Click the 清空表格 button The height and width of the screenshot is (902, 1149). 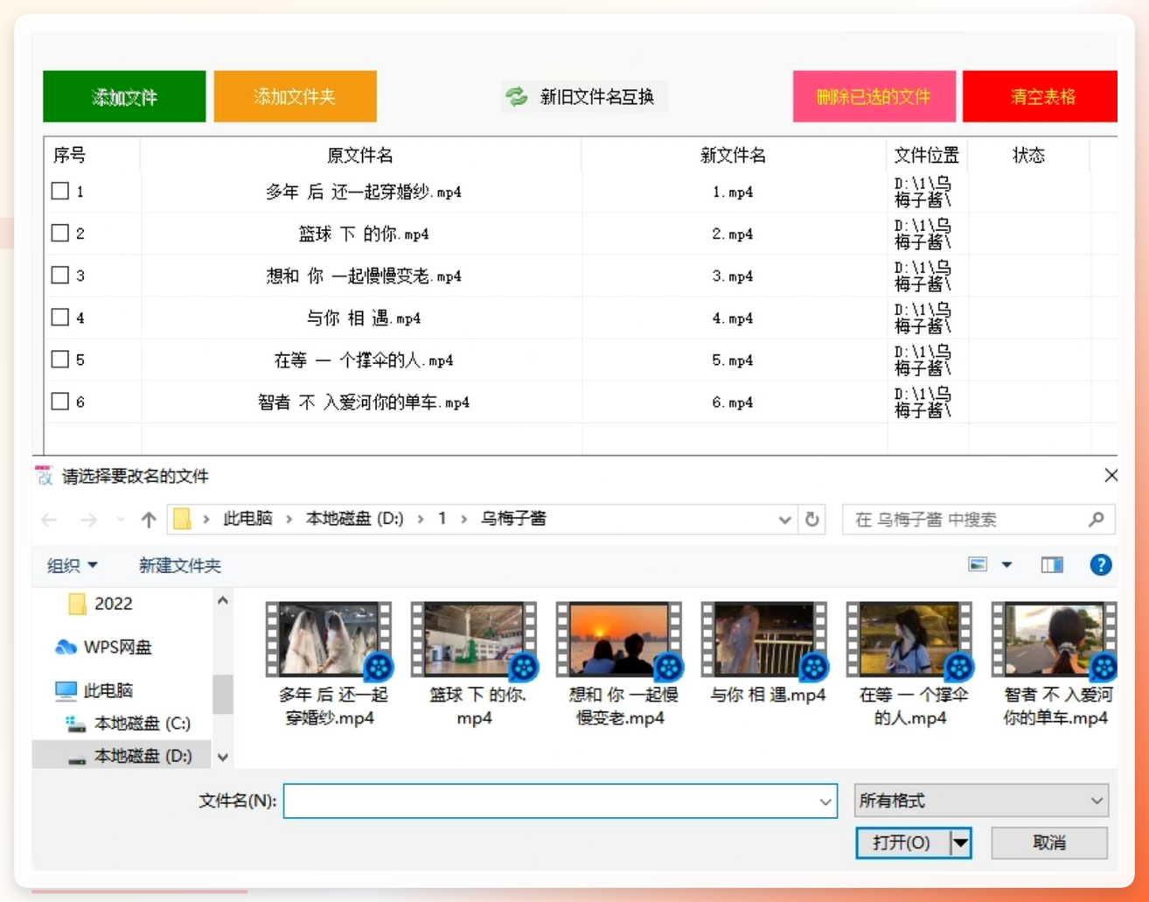pos(1041,96)
